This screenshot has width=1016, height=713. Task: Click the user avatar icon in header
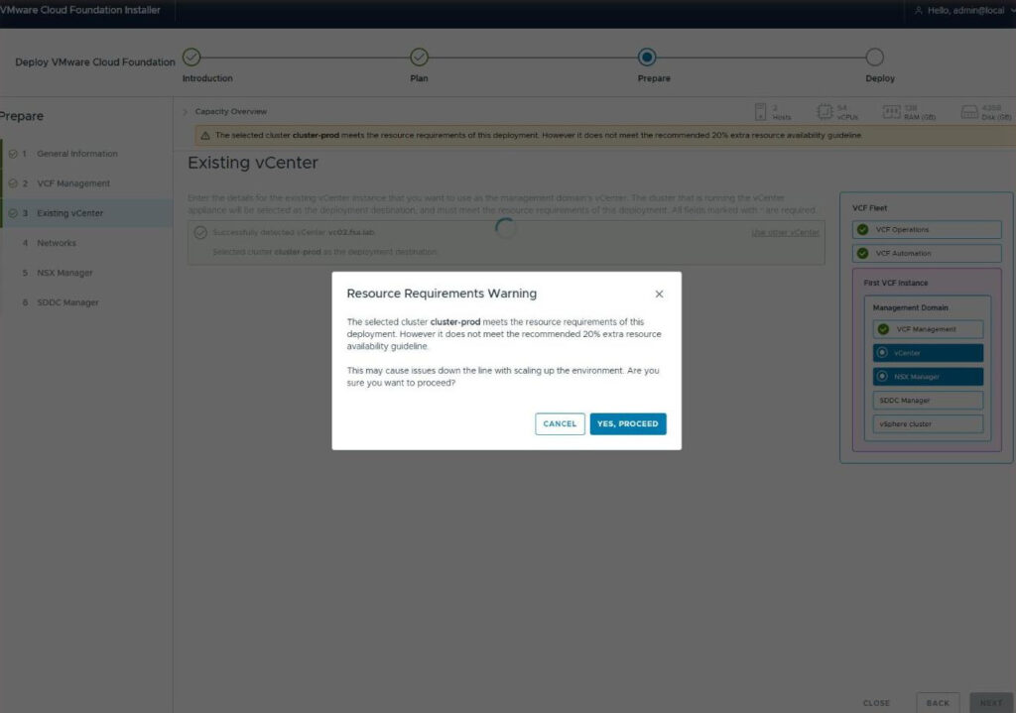point(918,10)
